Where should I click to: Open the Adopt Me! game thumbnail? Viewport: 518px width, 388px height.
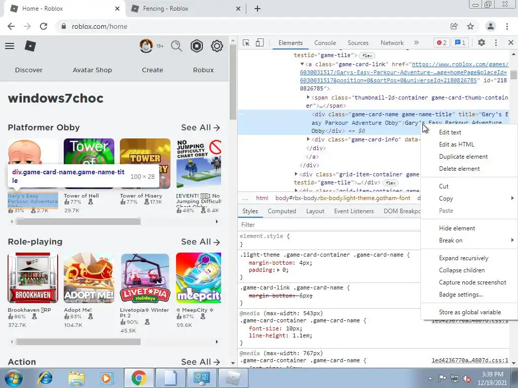coord(89,278)
